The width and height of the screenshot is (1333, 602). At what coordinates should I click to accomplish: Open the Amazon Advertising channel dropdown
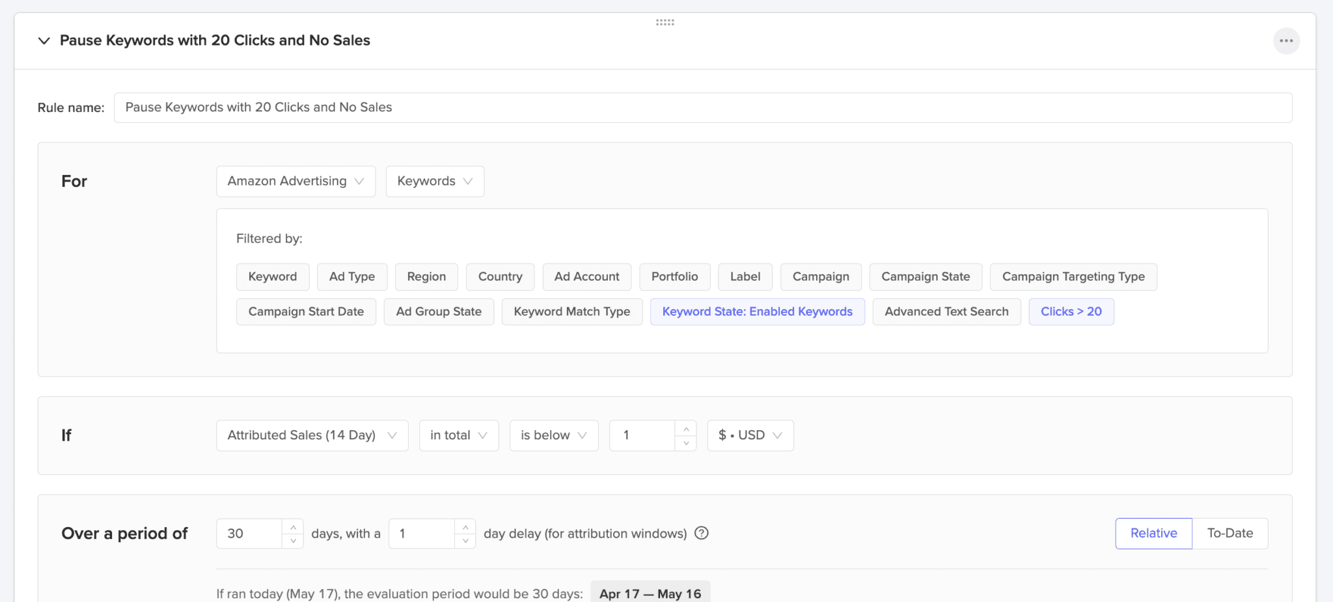pyautogui.click(x=295, y=181)
